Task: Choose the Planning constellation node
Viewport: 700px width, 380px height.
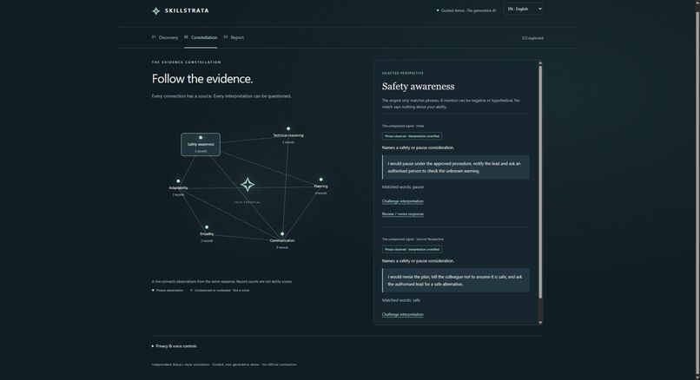Action: coord(320,187)
